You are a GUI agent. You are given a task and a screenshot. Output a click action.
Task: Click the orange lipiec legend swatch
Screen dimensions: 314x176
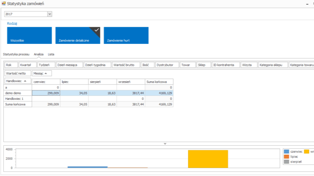[287, 157]
